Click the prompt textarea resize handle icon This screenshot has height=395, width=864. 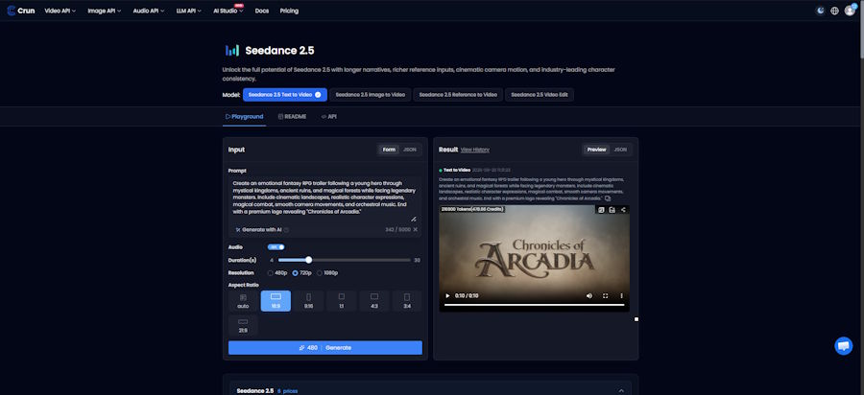[414, 219]
